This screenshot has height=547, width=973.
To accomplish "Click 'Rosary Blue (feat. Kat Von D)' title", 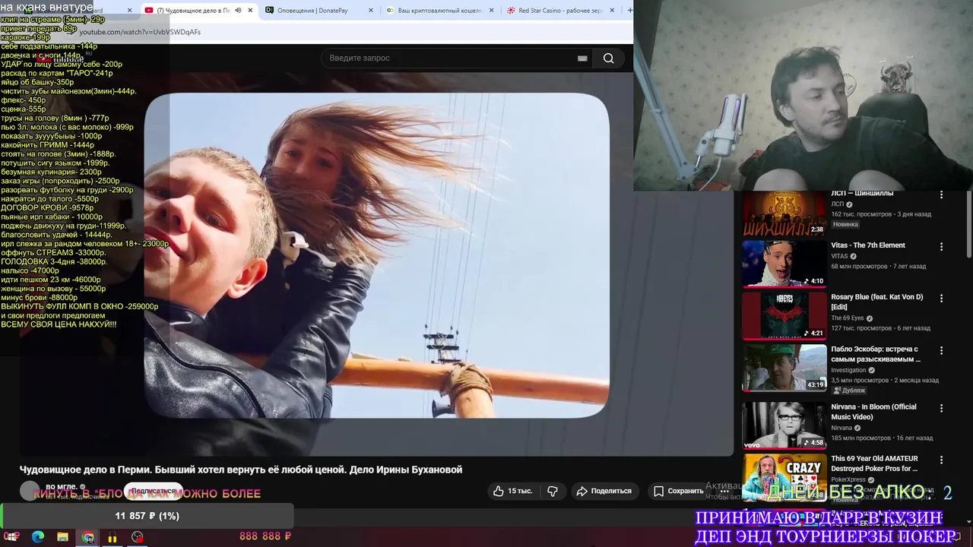I will (876, 302).
